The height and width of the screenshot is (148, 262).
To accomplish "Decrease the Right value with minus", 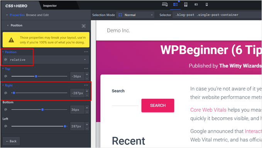I will (87, 95).
